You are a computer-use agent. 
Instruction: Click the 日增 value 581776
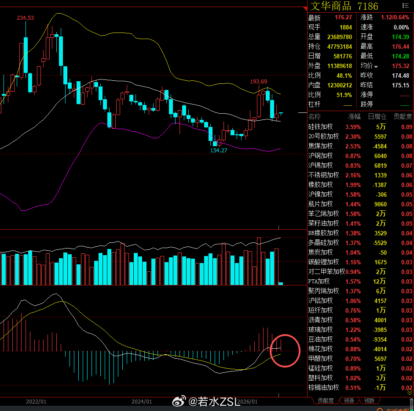pyautogui.click(x=343, y=56)
